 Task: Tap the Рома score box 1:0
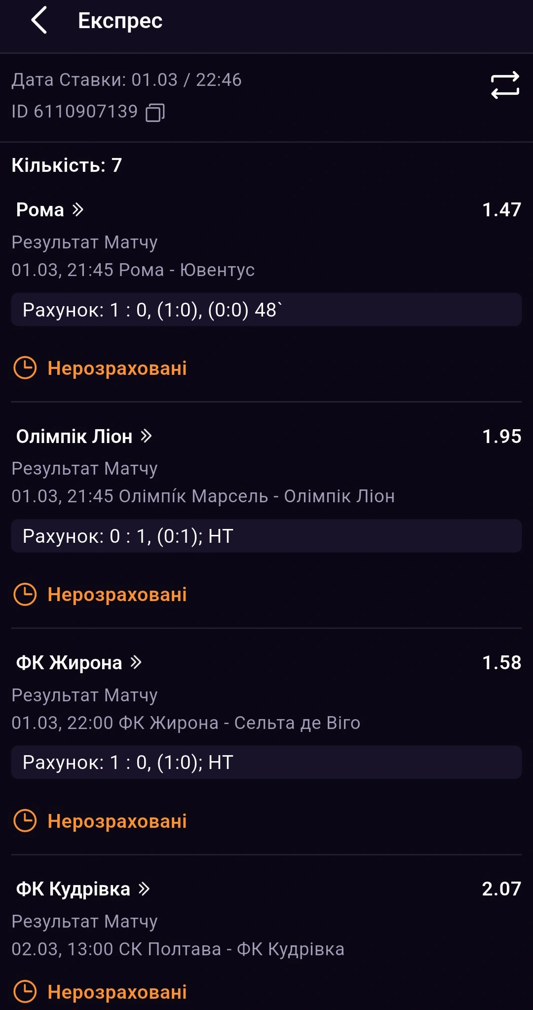click(x=266, y=310)
